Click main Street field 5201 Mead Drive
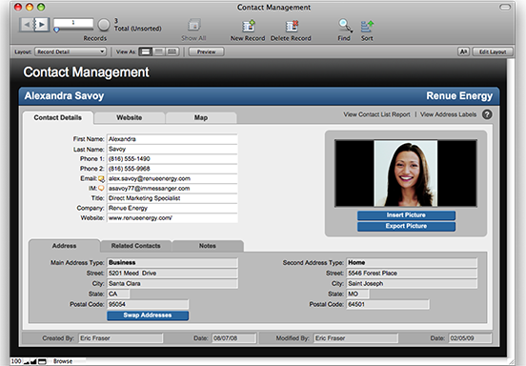This screenshot has height=366, width=526. [x=172, y=274]
